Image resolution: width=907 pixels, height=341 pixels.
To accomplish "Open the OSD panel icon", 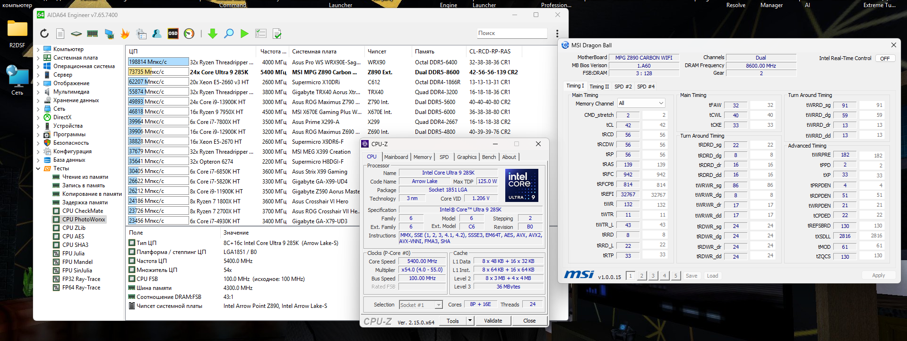I will coord(173,34).
